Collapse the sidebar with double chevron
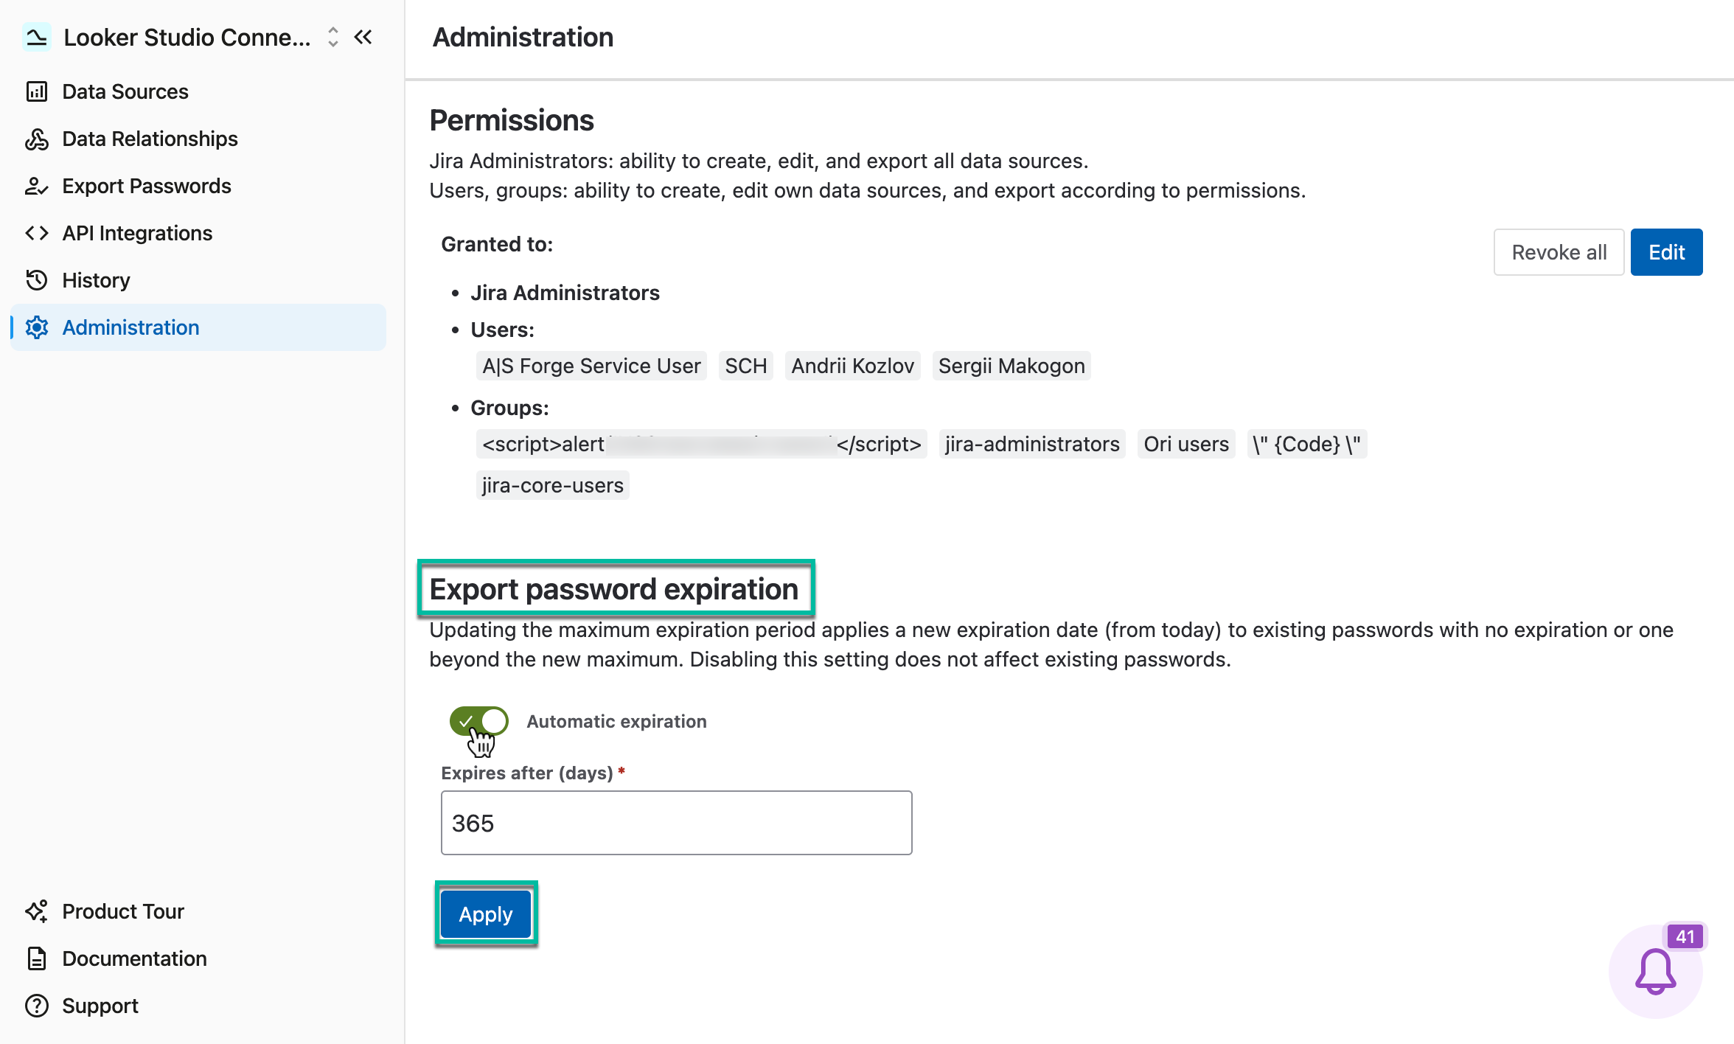Screen dimensions: 1734x1044 coord(363,37)
